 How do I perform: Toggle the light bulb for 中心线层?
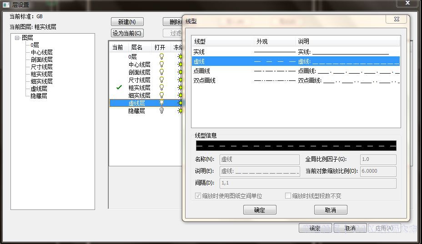pos(161,65)
